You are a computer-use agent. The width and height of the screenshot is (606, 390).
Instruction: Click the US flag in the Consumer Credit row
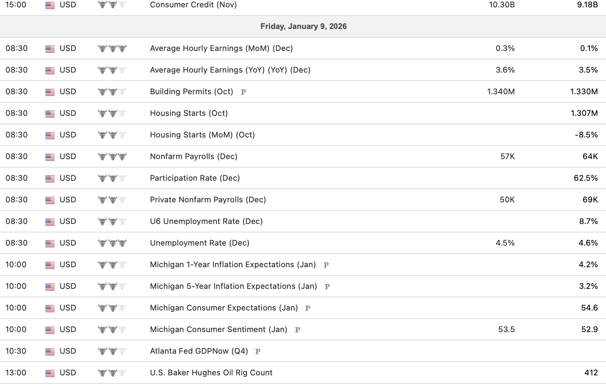click(50, 5)
